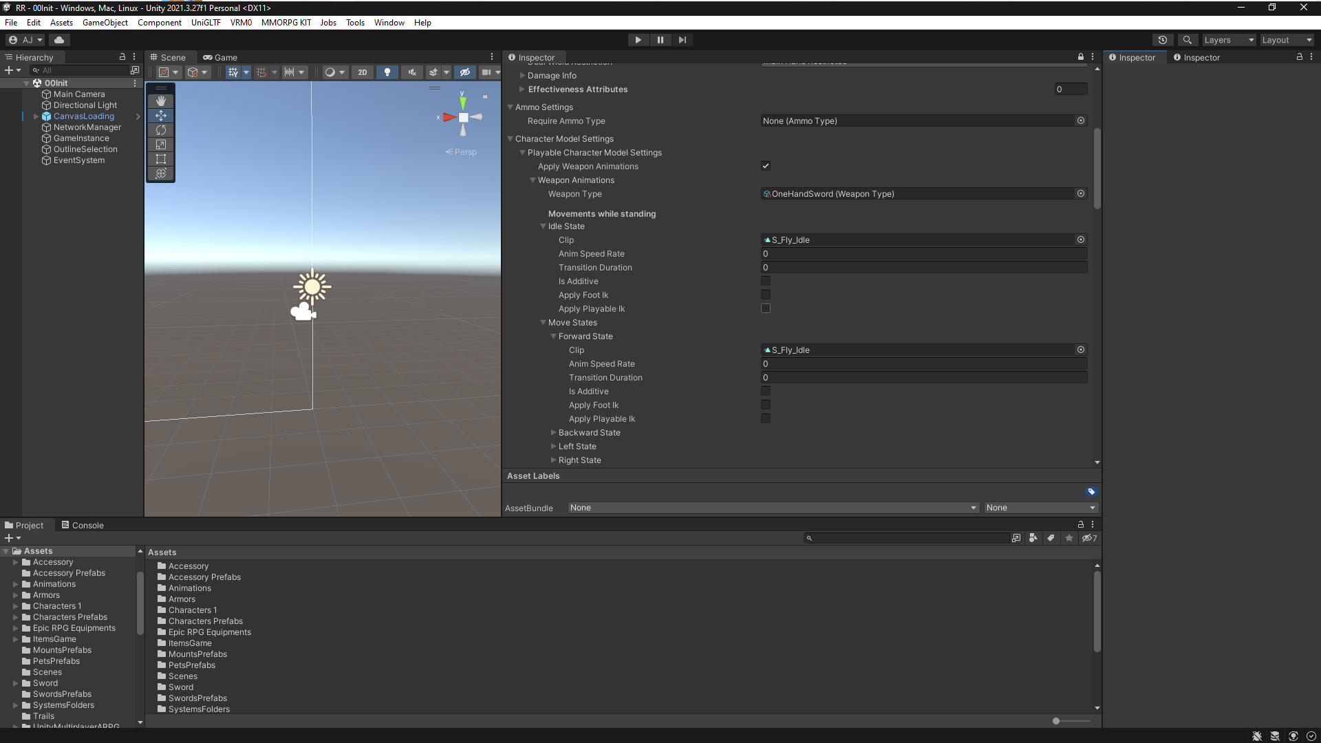Unlock the Inspector padlock

1080,57
